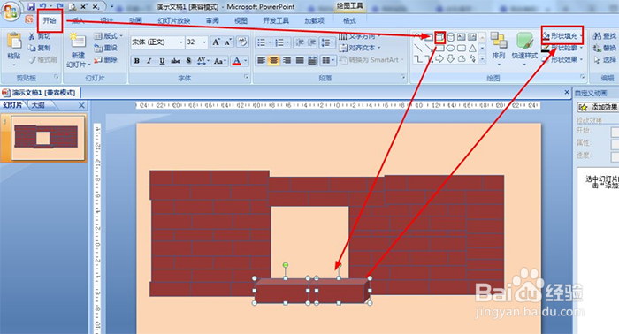Apply superscript x² from quick access toolbar
The image size is (619, 334).
(x=84, y=7)
